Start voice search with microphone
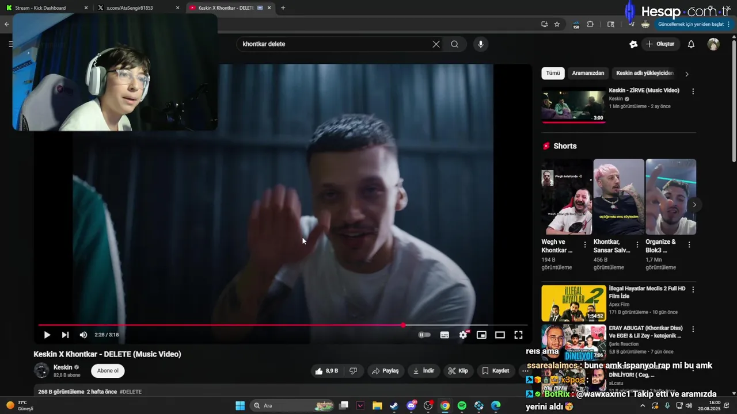 point(480,44)
